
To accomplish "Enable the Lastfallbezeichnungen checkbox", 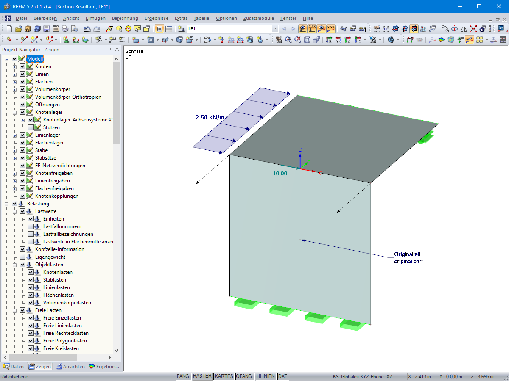I will tap(31, 234).
